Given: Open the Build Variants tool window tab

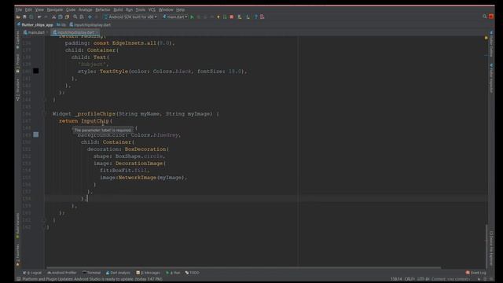Looking at the screenshot, I should [17, 226].
